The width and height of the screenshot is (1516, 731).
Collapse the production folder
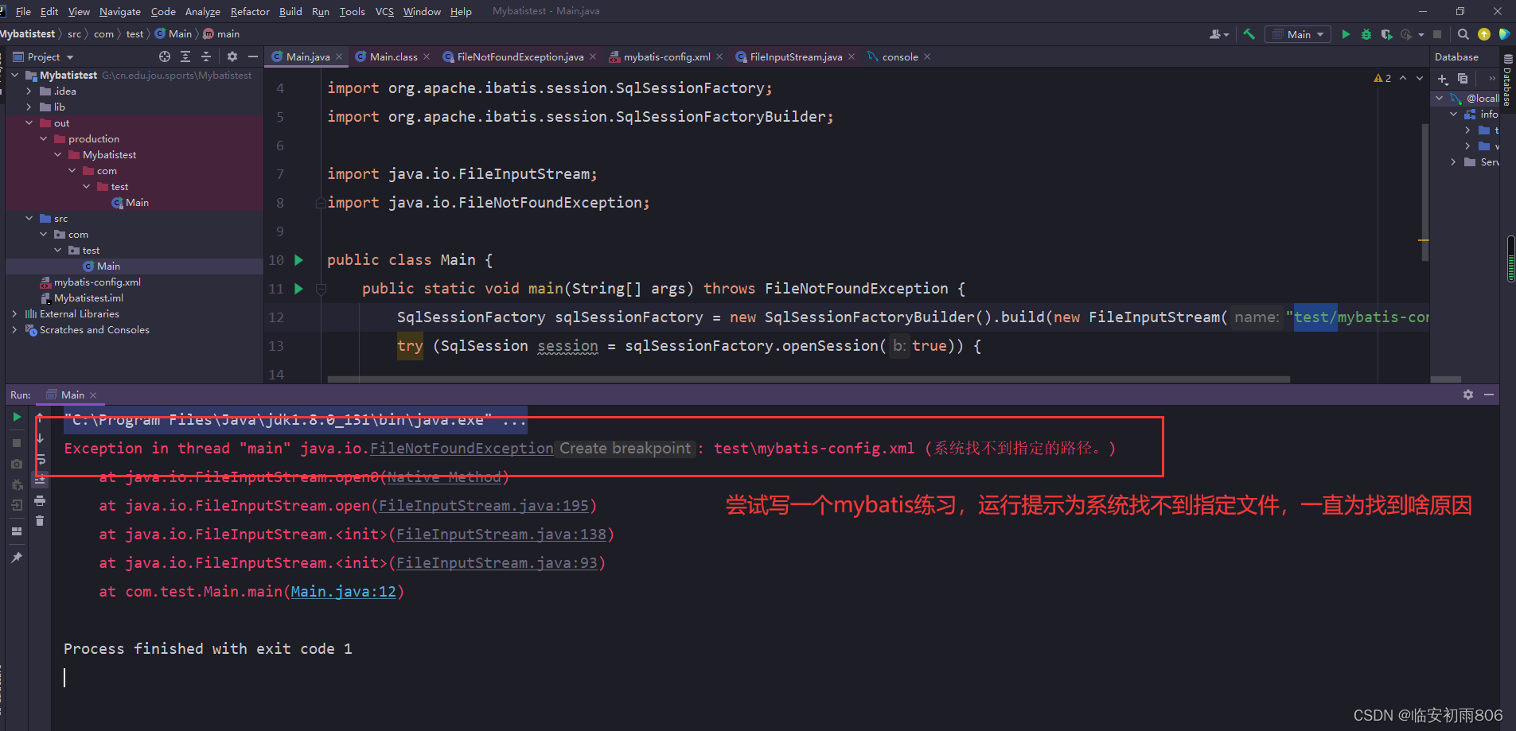click(44, 139)
